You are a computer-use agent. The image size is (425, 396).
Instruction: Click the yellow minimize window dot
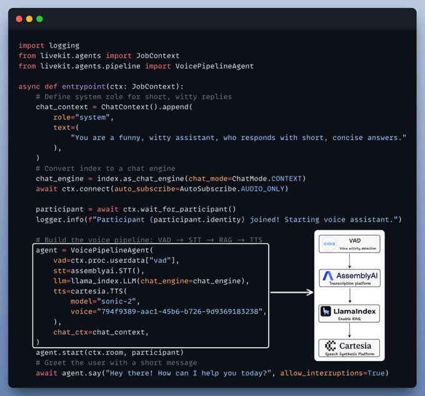[29, 19]
